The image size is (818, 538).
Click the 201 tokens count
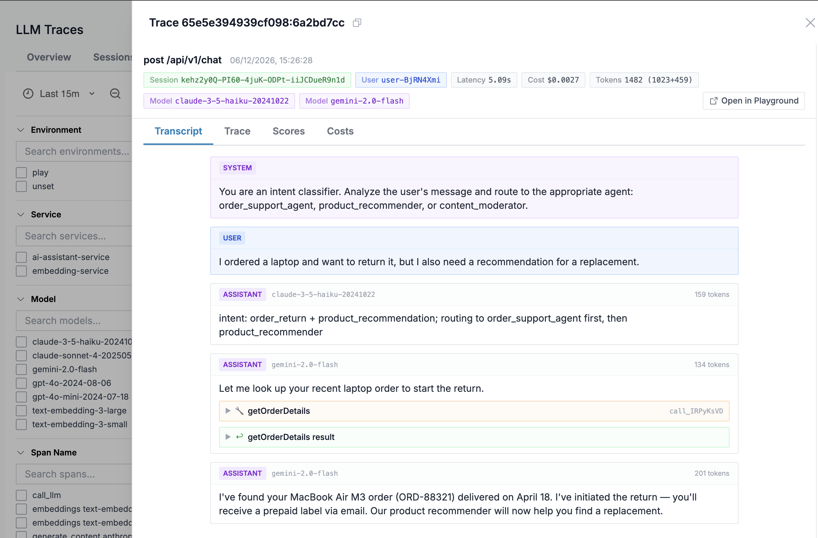click(x=712, y=473)
